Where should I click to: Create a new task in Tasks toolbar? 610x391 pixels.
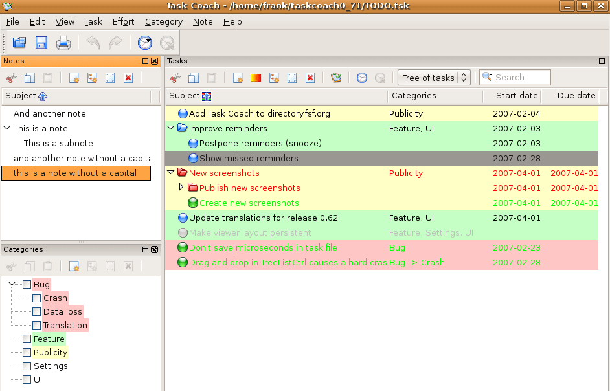click(x=238, y=78)
